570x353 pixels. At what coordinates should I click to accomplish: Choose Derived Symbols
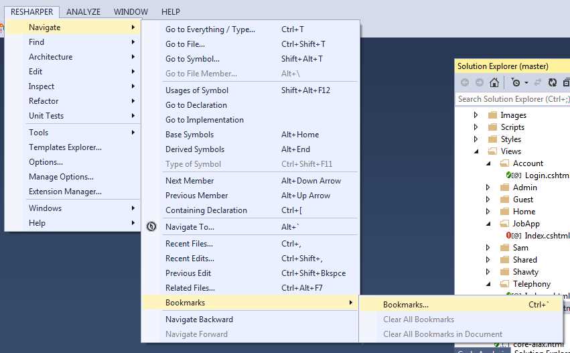[x=251, y=149]
